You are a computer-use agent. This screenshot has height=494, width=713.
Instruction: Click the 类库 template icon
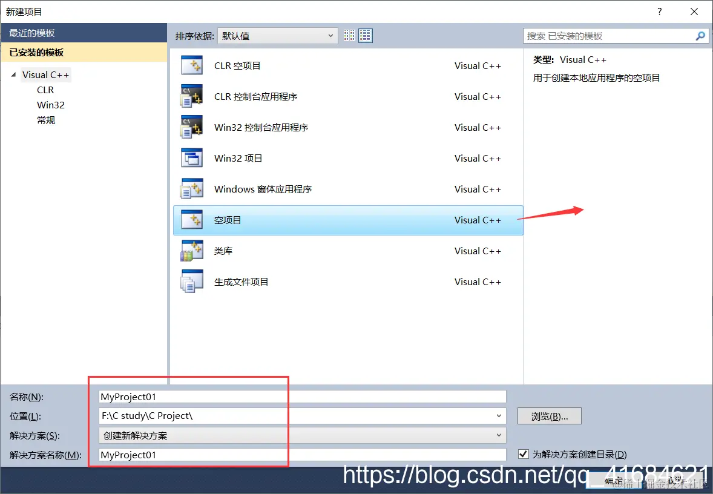(191, 251)
